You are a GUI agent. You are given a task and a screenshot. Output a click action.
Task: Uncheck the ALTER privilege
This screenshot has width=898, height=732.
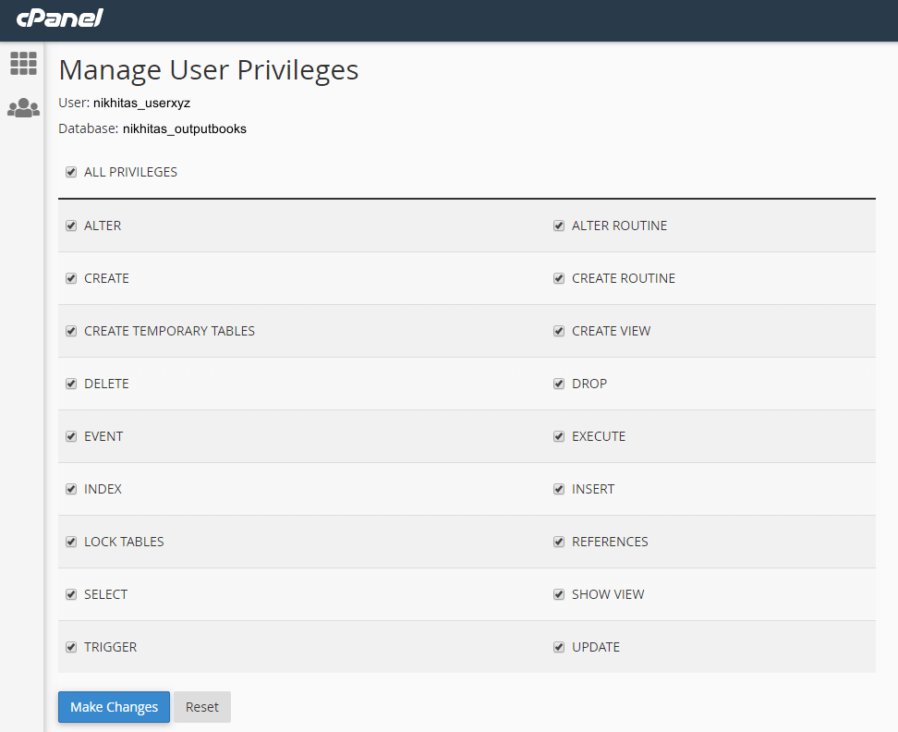(71, 226)
